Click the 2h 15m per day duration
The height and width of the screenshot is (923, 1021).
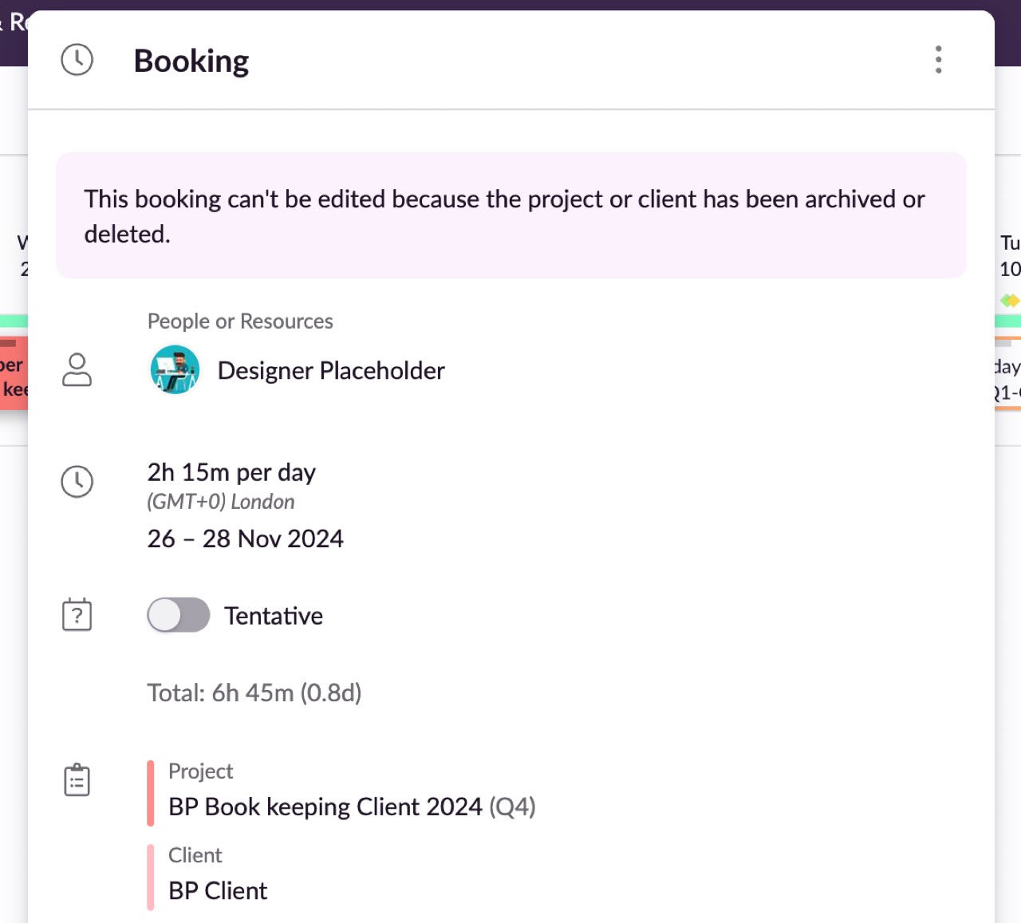pyautogui.click(x=231, y=472)
